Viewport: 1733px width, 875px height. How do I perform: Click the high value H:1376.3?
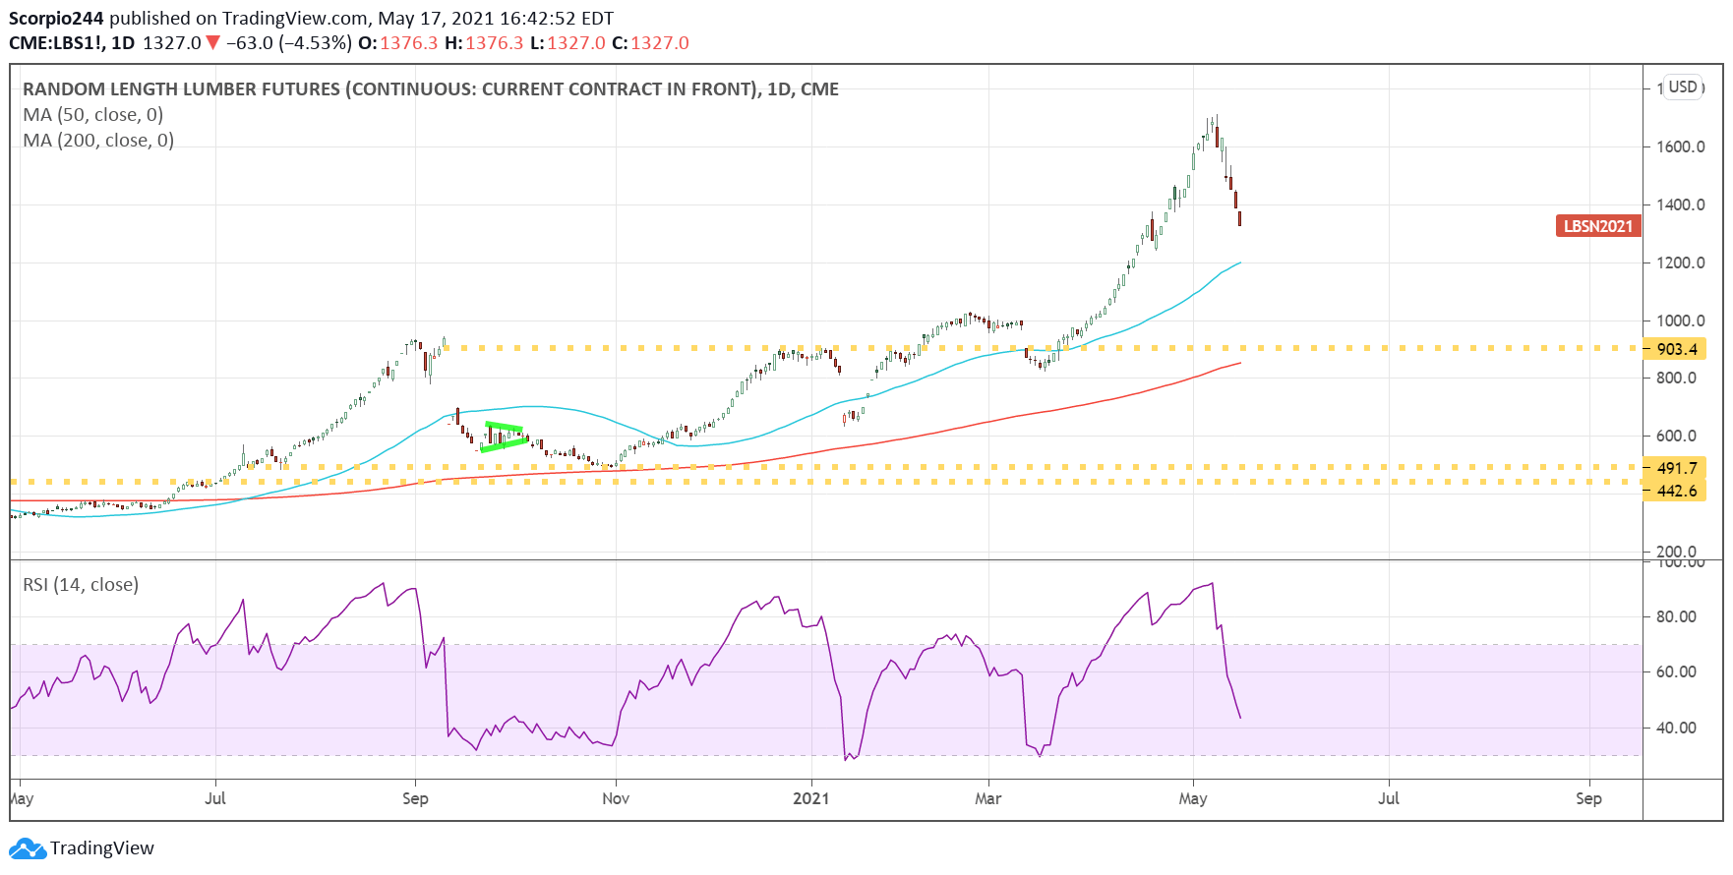click(484, 43)
